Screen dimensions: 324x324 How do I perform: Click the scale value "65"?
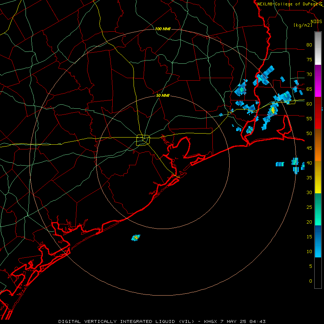tap(309, 89)
